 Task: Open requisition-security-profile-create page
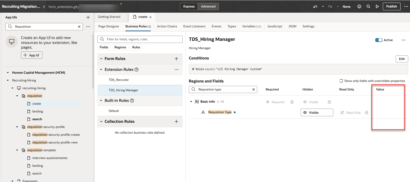click(56, 135)
